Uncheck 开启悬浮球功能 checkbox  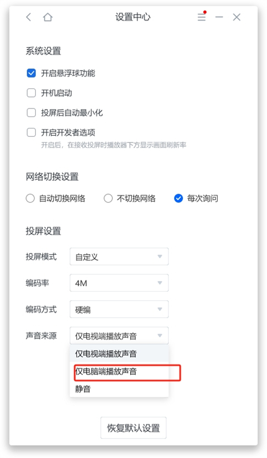(31, 73)
